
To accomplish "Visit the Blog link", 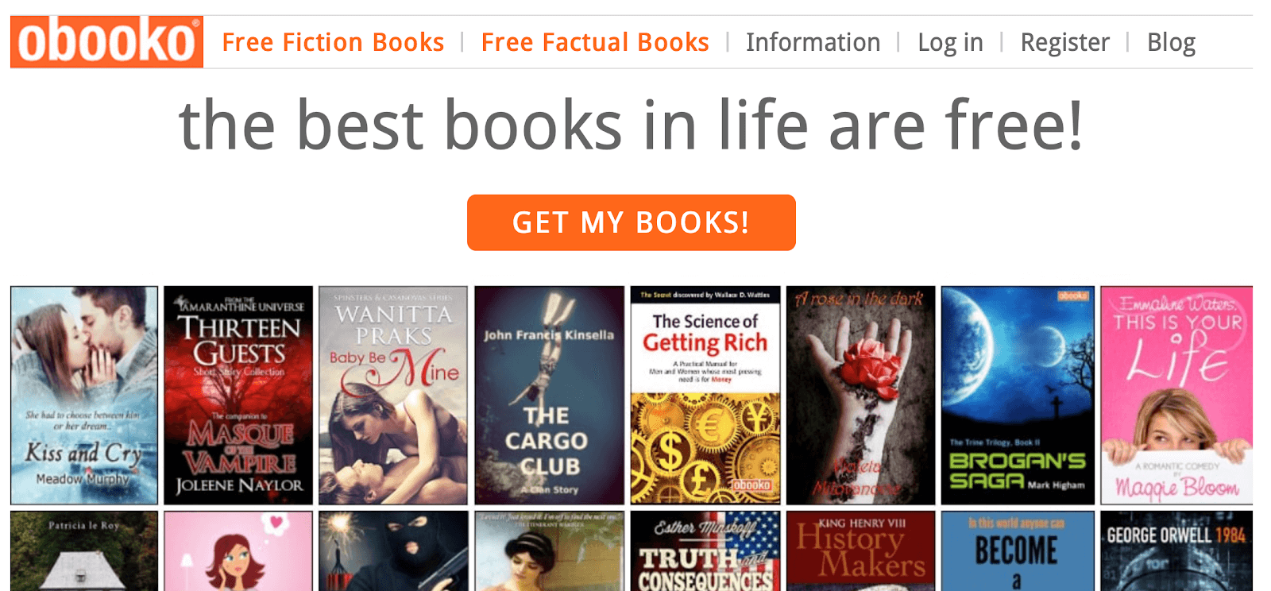I will pos(1171,42).
